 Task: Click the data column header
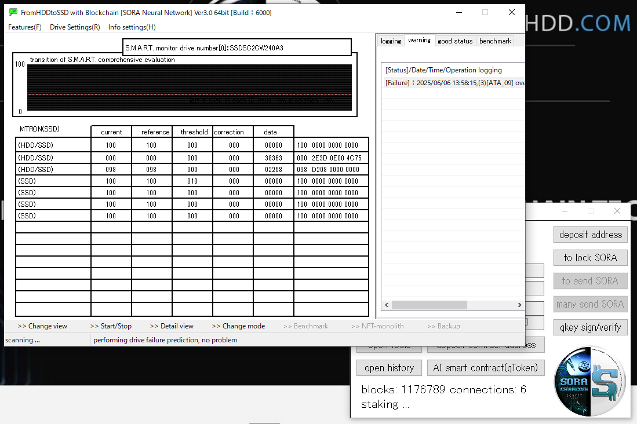[x=274, y=132]
